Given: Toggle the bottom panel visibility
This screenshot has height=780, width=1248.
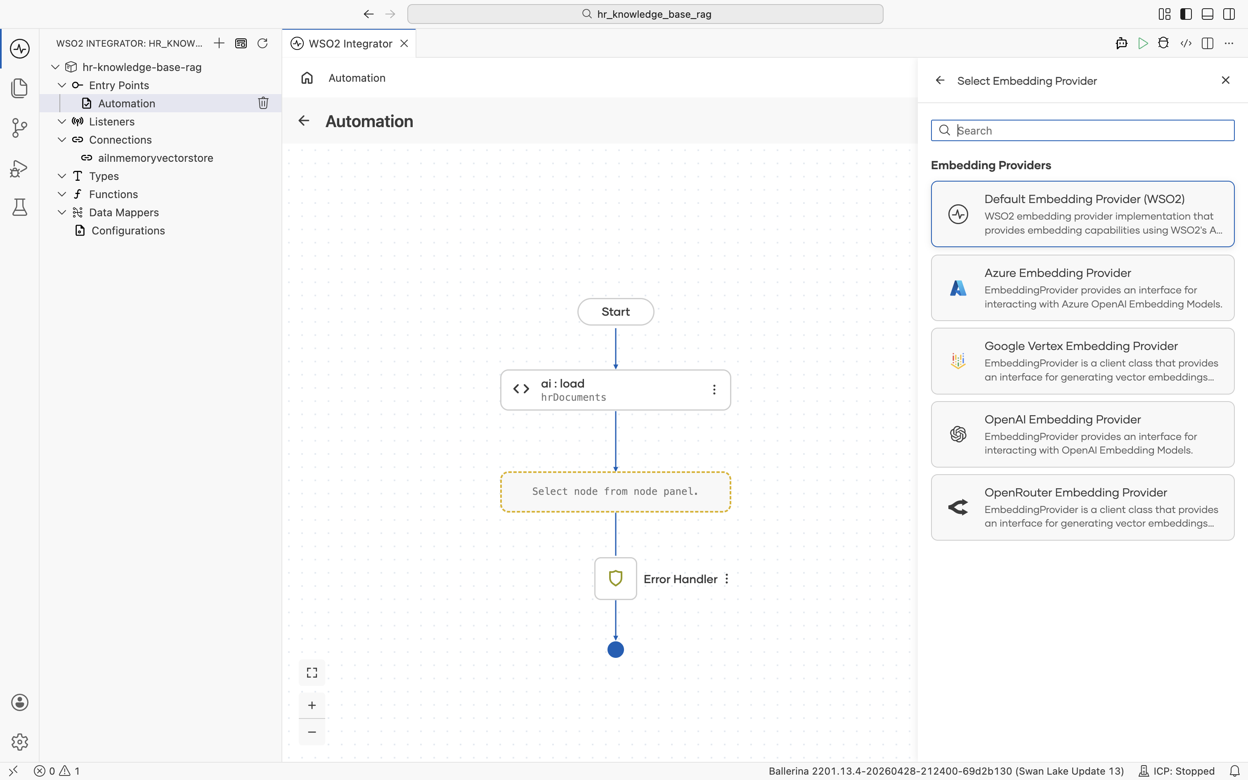Looking at the screenshot, I should tap(1207, 14).
